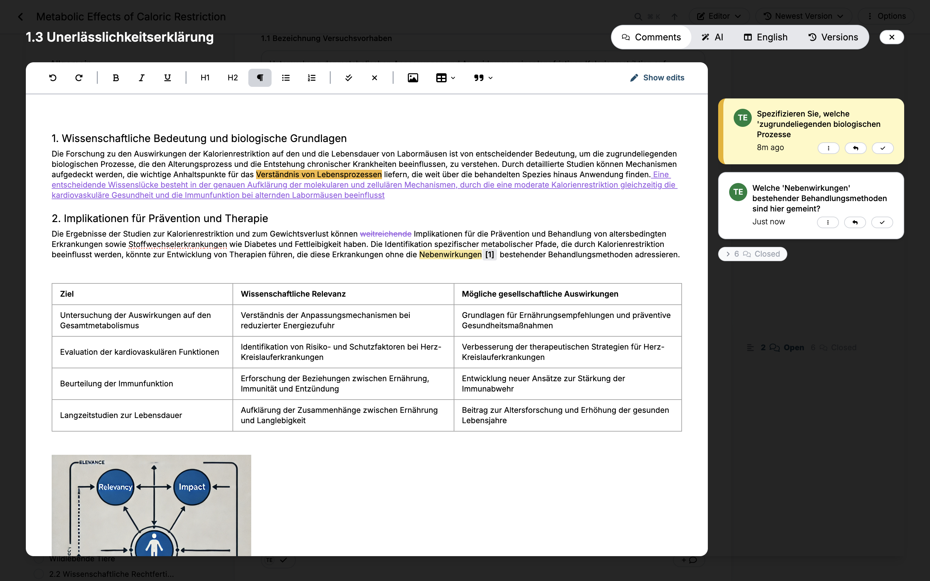Toggle the paragraph style button
Viewport: 930px width, 581px height.
pyautogui.click(x=260, y=77)
